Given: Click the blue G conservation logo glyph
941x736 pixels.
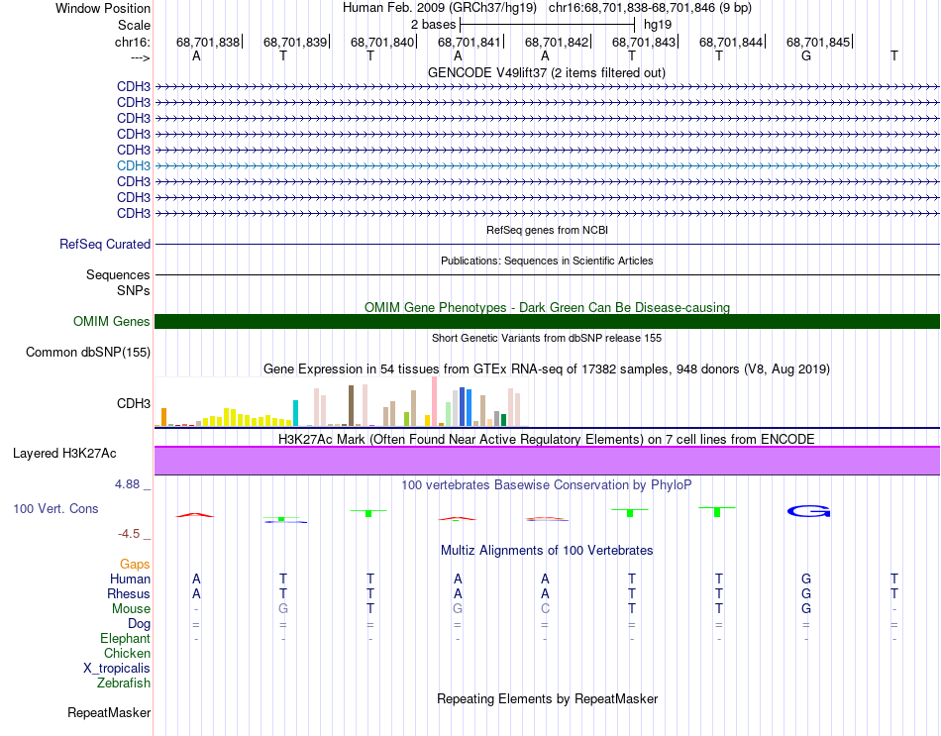Looking at the screenshot, I should [x=808, y=511].
